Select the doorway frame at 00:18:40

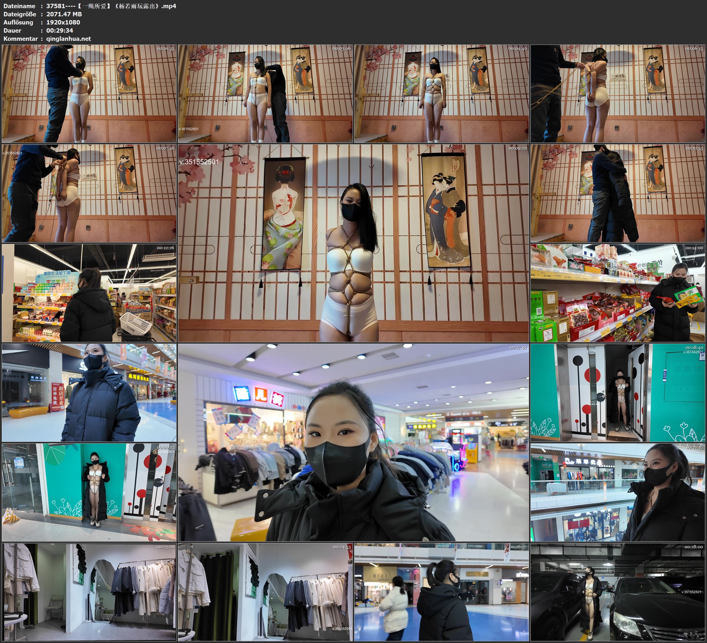pos(618,392)
